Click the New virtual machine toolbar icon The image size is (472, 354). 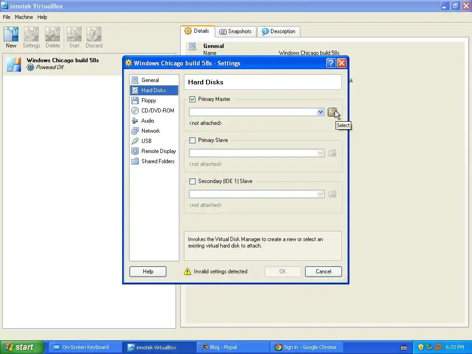[11, 37]
